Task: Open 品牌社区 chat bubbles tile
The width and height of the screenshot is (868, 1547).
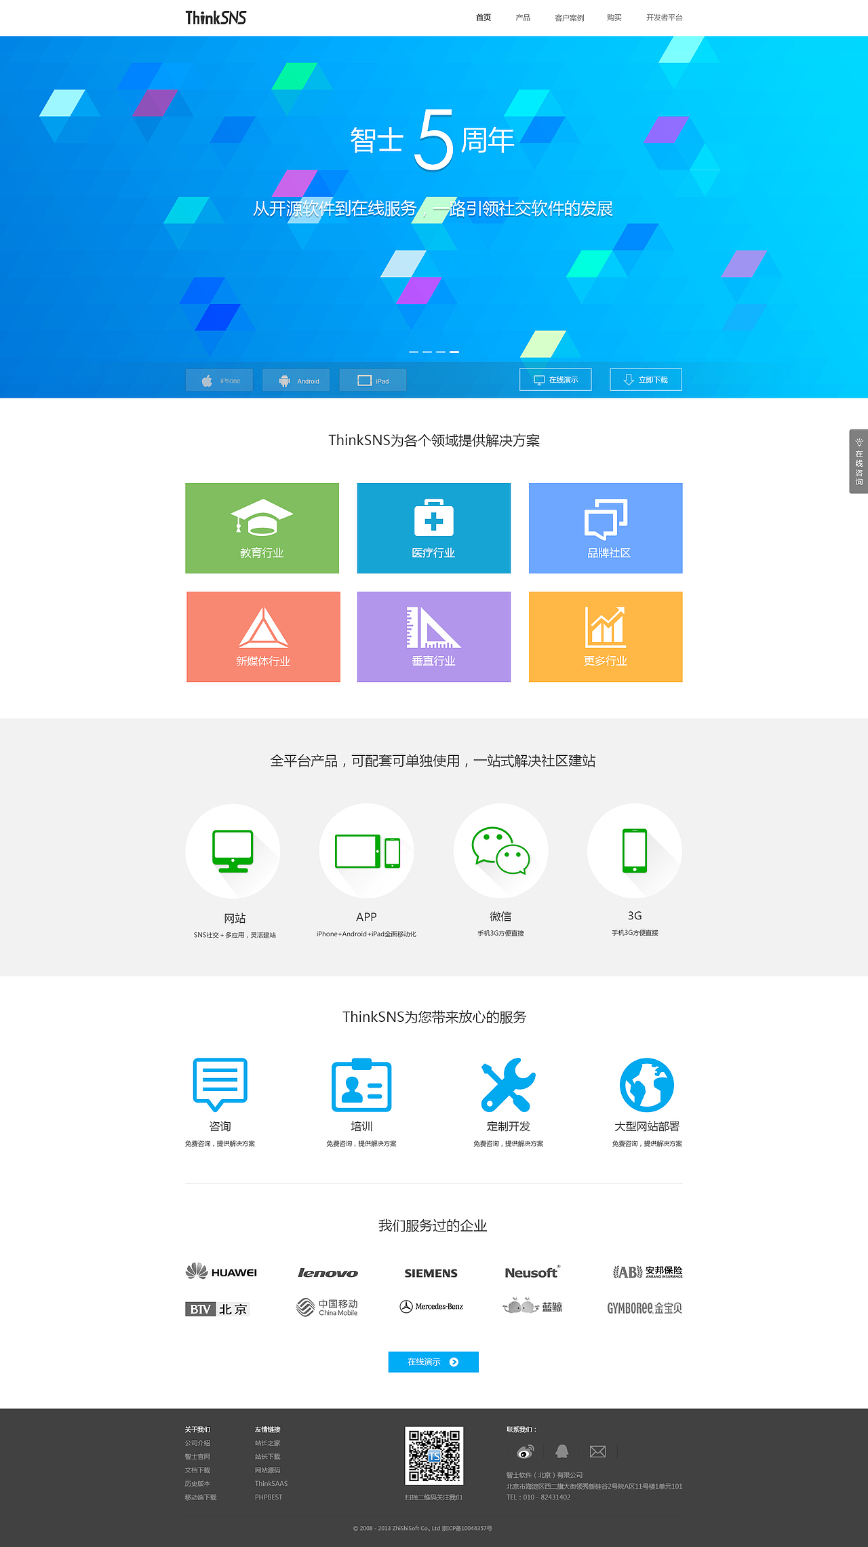Action: 606,529
